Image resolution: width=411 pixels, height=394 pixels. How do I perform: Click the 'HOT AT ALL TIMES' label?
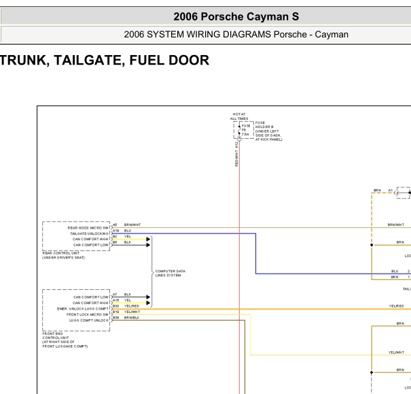239,116
